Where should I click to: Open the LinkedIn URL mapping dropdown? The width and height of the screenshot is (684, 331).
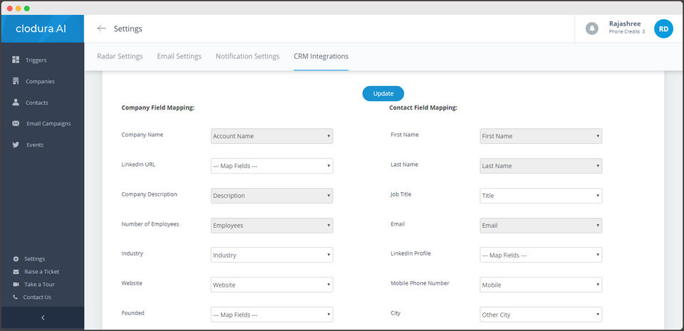point(271,166)
